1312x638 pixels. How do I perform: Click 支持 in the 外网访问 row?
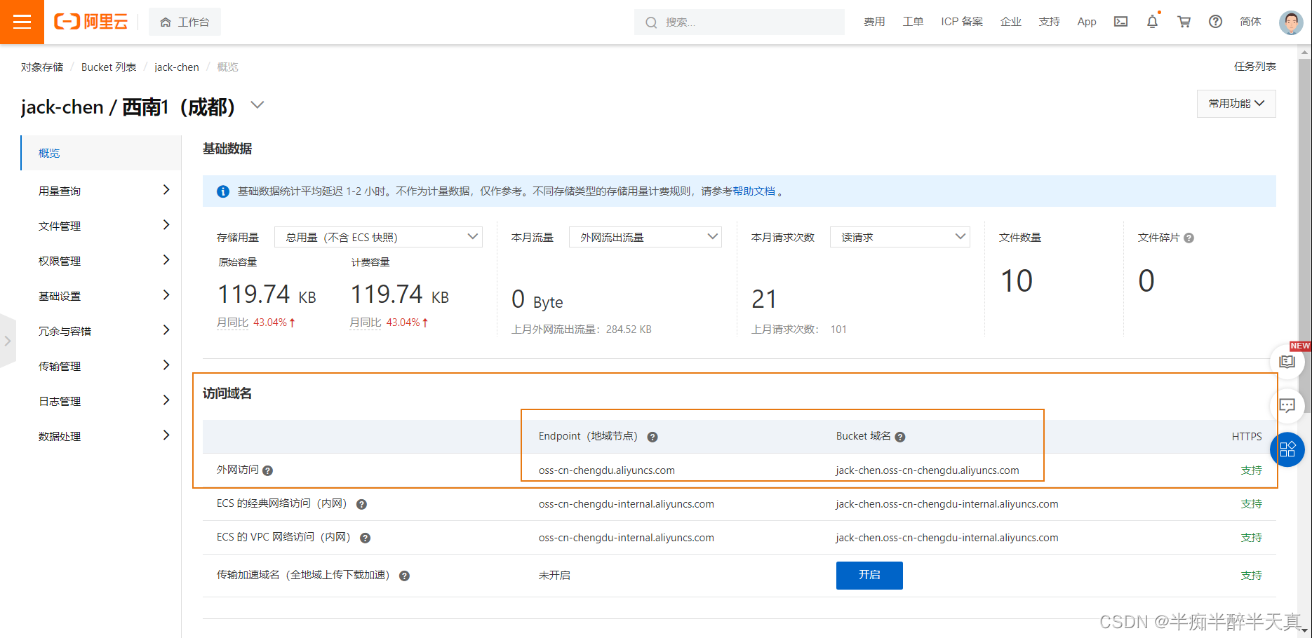point(1251,470)
